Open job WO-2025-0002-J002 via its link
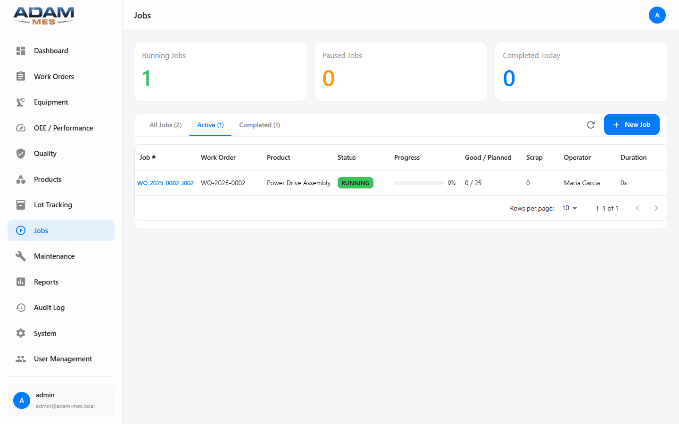The width and height of the screenshot is (679, 424). pos(165,183)
